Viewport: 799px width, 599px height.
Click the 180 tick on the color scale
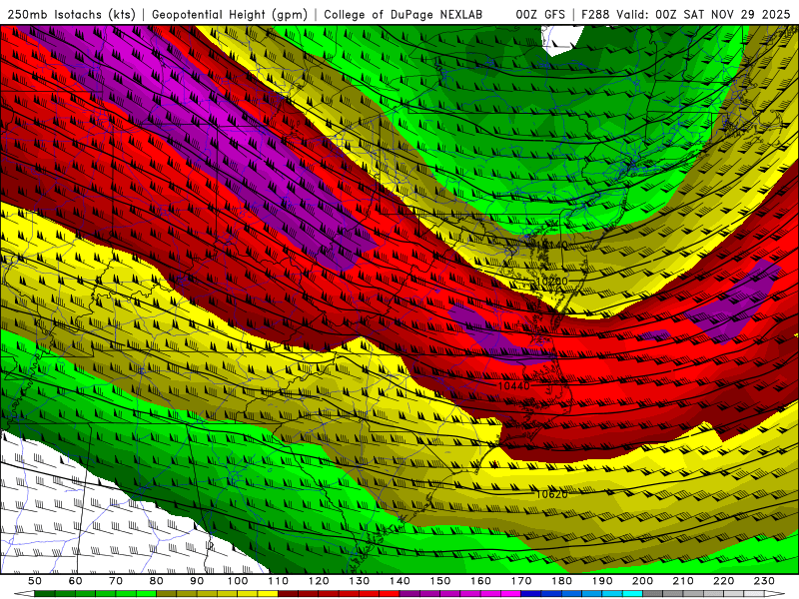561,581
